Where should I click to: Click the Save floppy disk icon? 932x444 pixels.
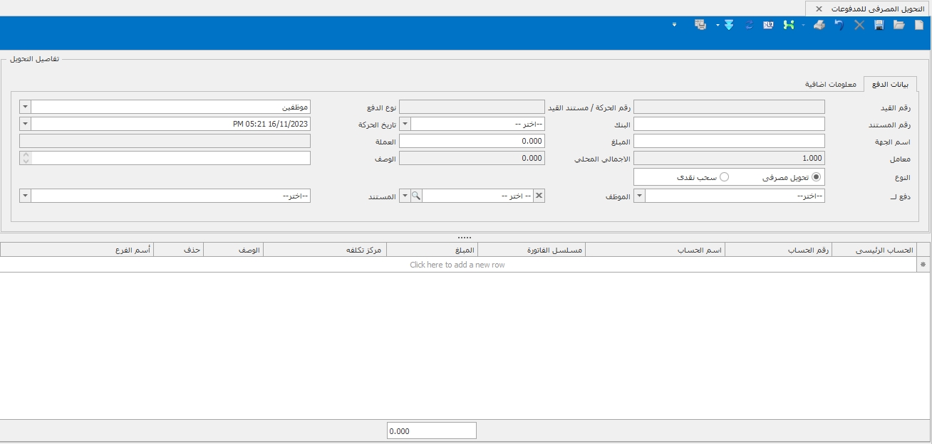[879, 25]
